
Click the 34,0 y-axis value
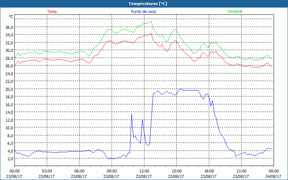point(9,35)
